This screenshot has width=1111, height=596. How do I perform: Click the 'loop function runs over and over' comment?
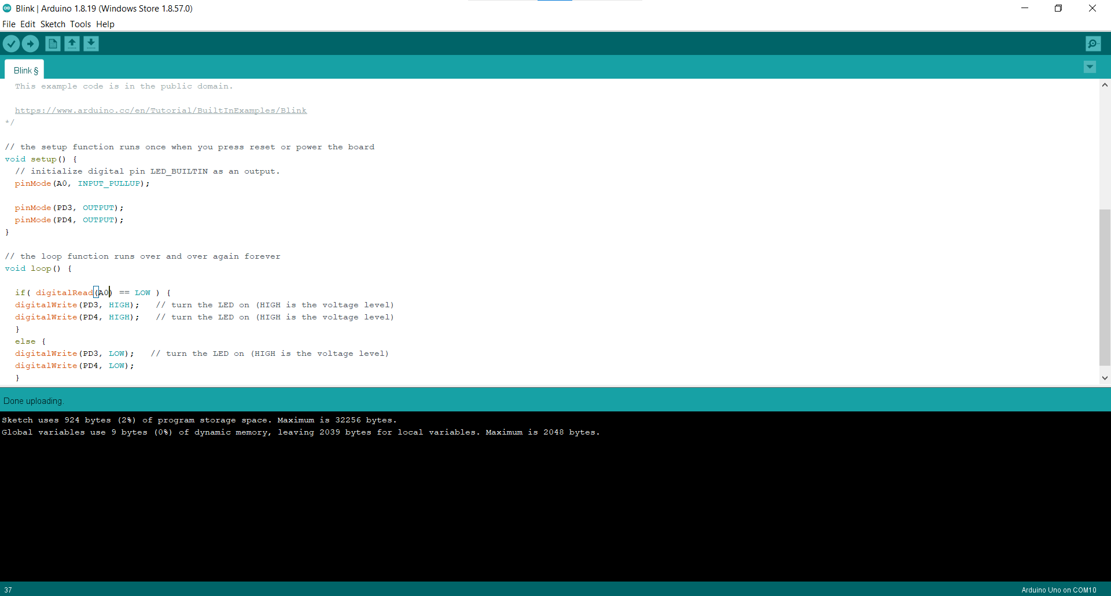point(142,256)
